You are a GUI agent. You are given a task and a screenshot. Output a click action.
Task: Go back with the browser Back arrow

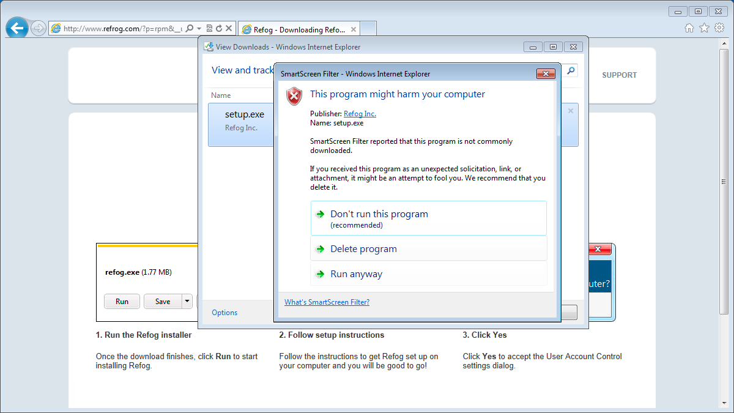pos(17,28)
